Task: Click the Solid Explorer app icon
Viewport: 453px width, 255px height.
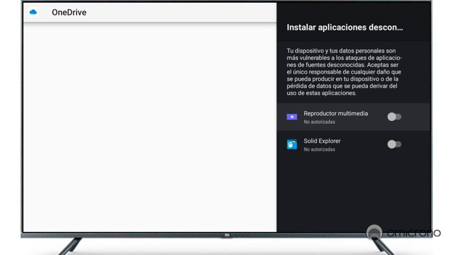Action: [292, 144]
